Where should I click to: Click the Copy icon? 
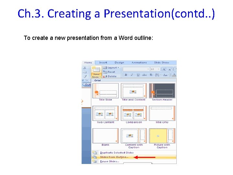85,72
